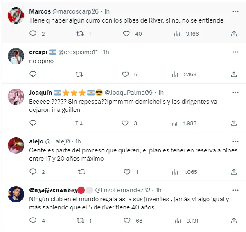The height and width of the screenshot is (232, 246).
Task: Retweet Marcos's tweet
Action: click(80, 34)
